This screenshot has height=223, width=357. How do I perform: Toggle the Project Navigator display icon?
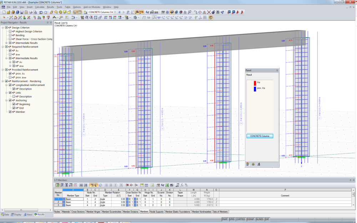pos(75,12)
